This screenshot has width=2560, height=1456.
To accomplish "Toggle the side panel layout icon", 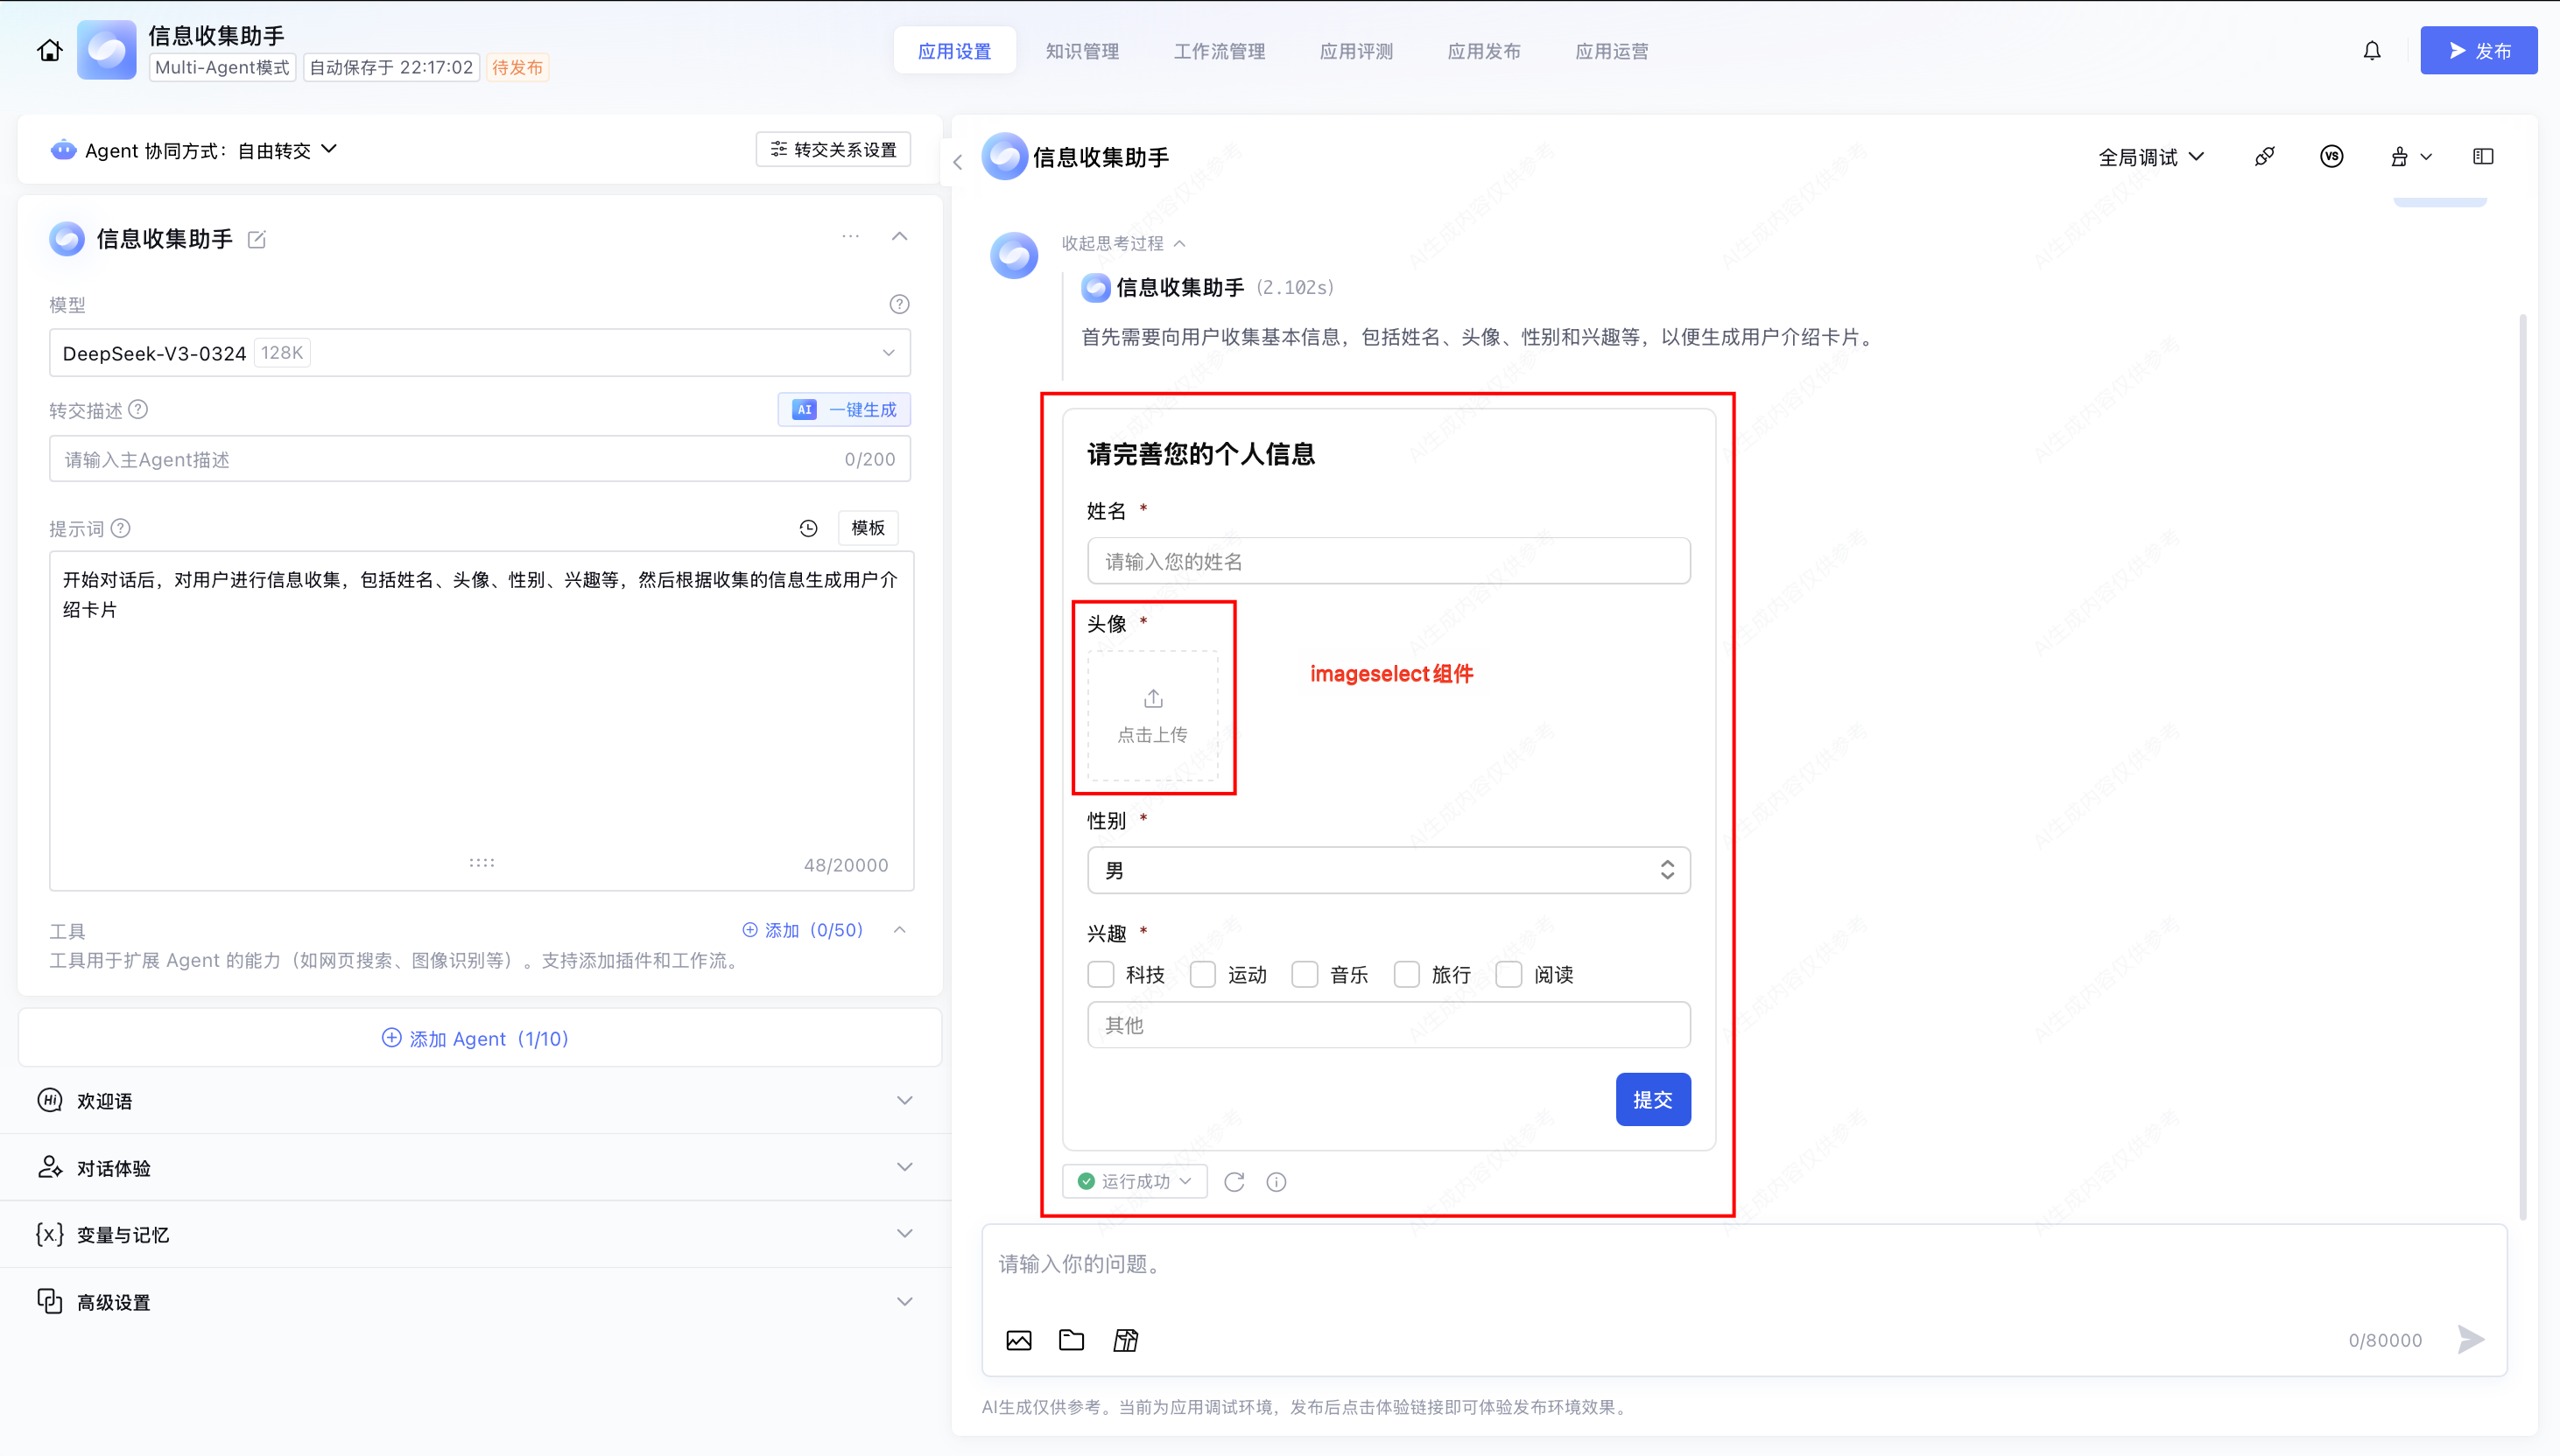I will [2483, 157].
